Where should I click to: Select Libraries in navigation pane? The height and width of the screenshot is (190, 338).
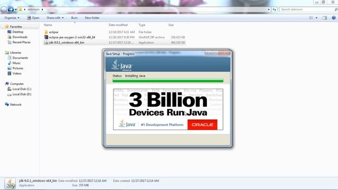(15, 53)
